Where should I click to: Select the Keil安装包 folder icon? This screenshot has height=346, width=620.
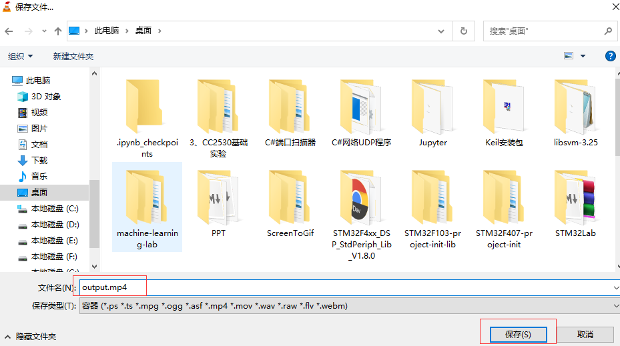click(x=504, y=106)
